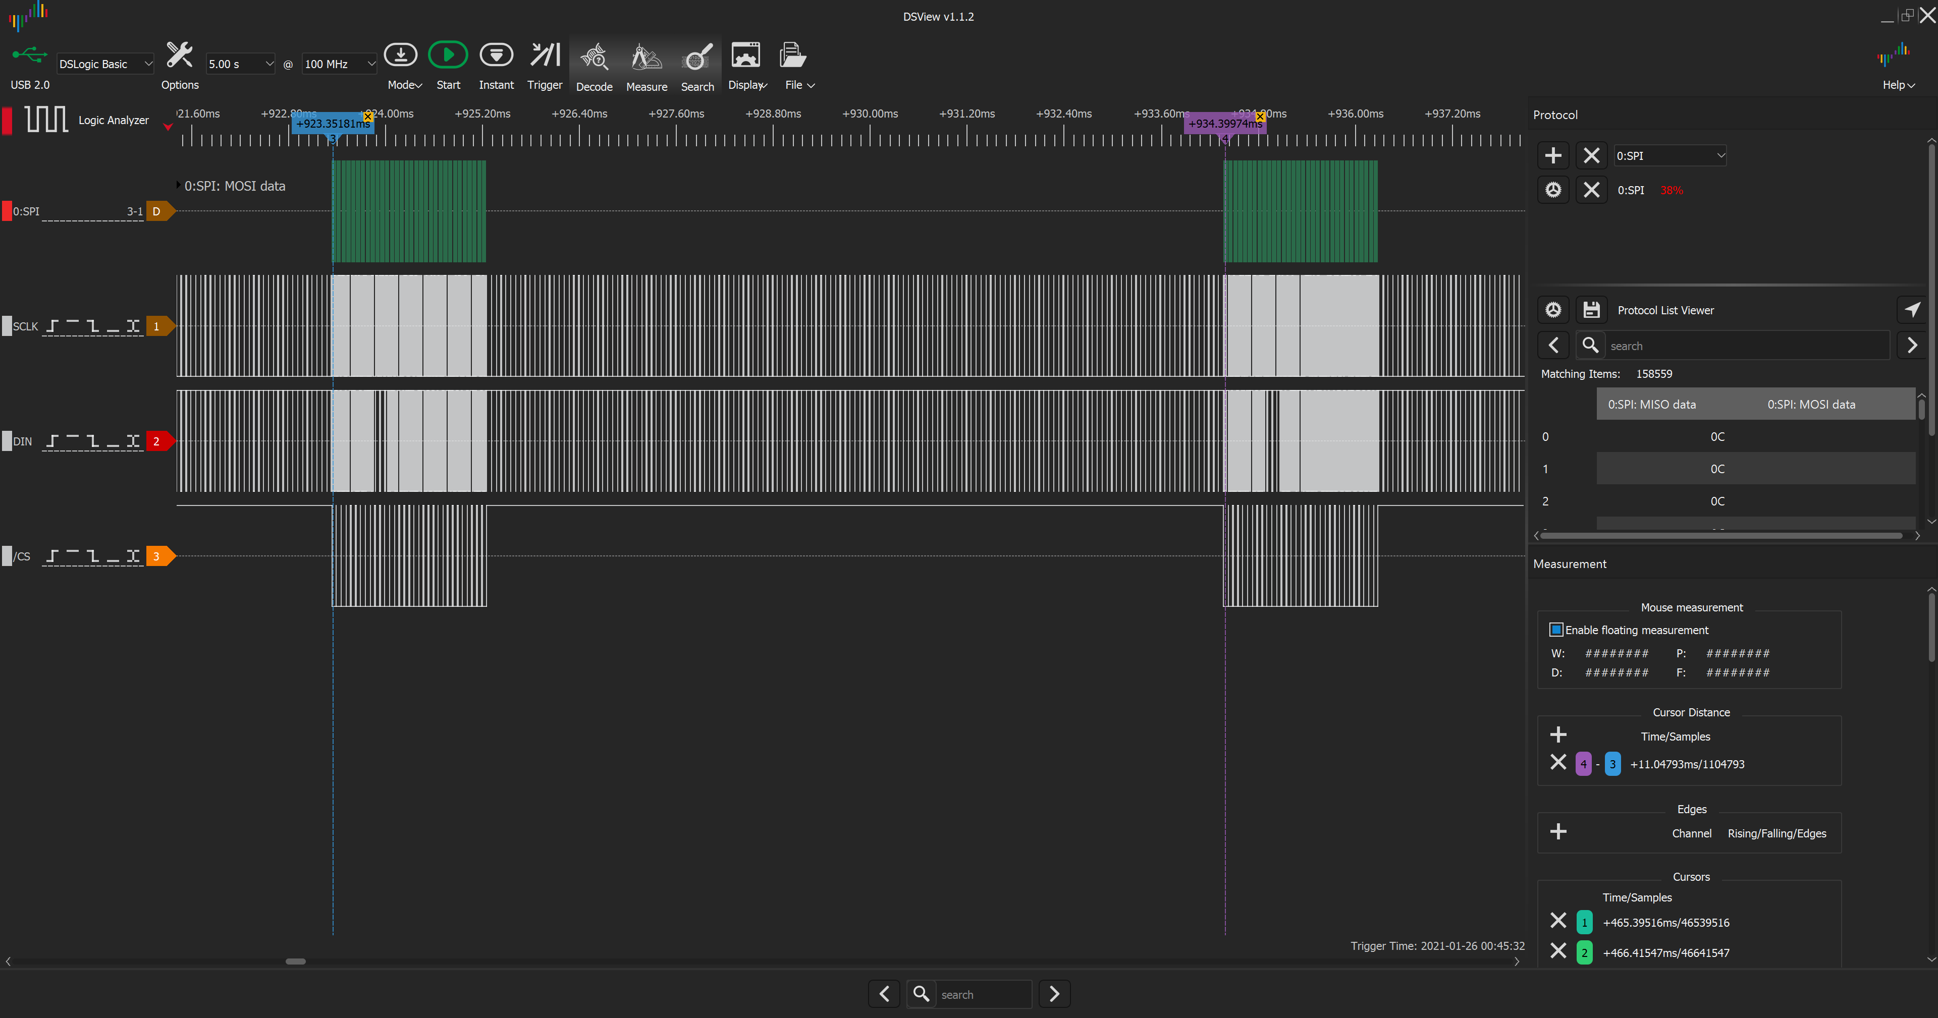Add a new edge count measurement
The width and height of the screenshot is (1938, 1018).
1558,831
